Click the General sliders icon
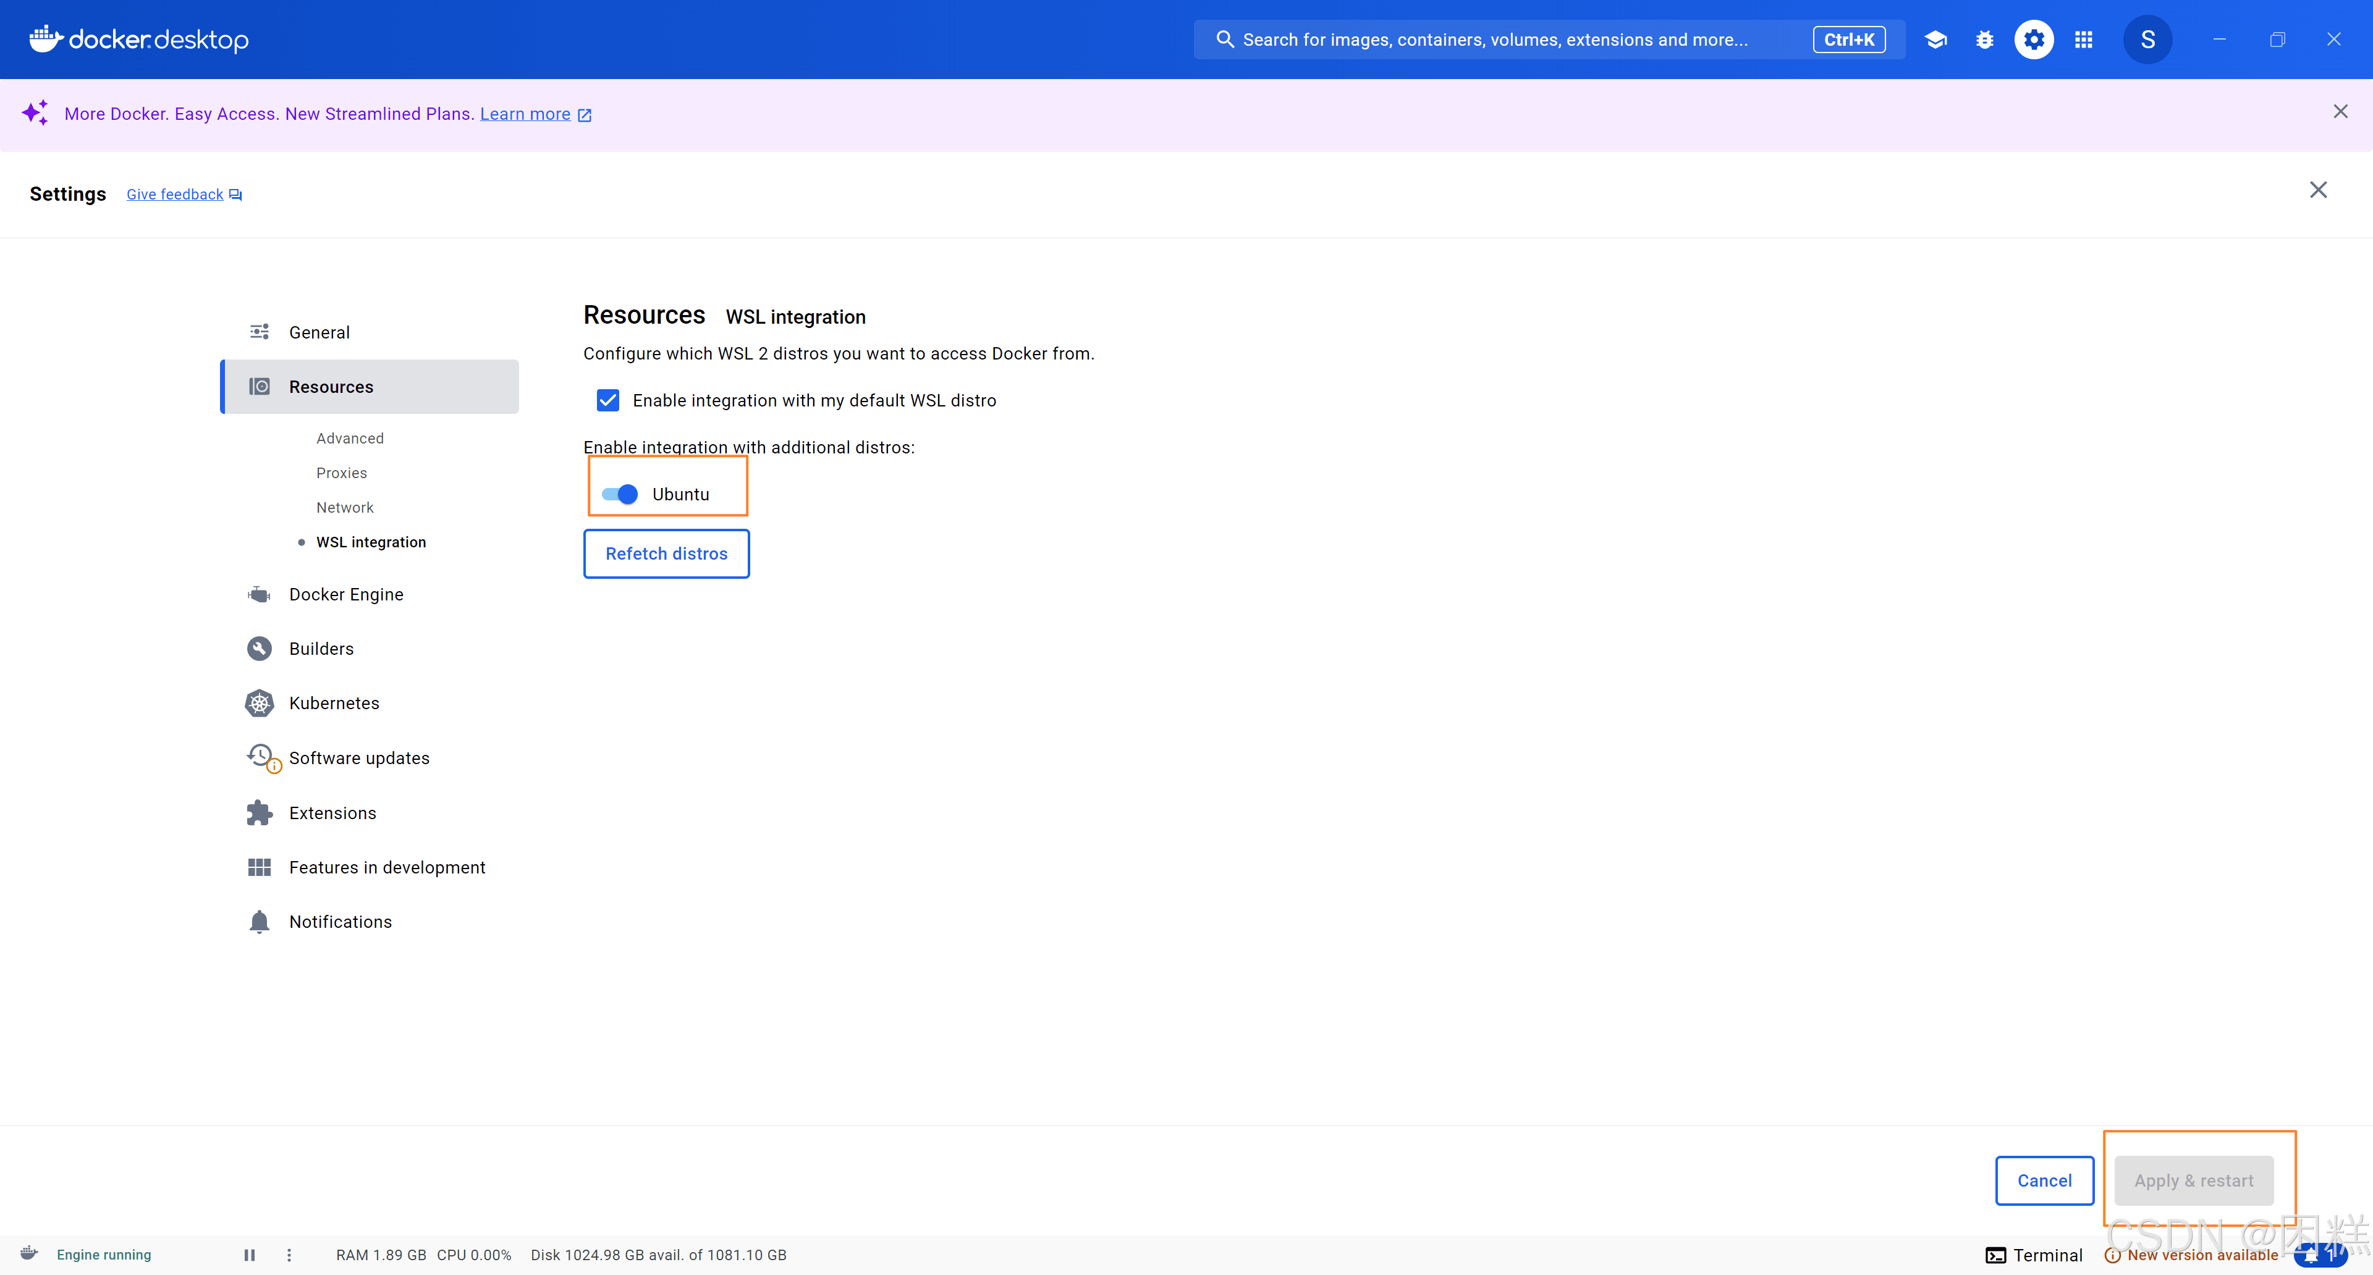2373x1275 pixels. coord(260,331)
